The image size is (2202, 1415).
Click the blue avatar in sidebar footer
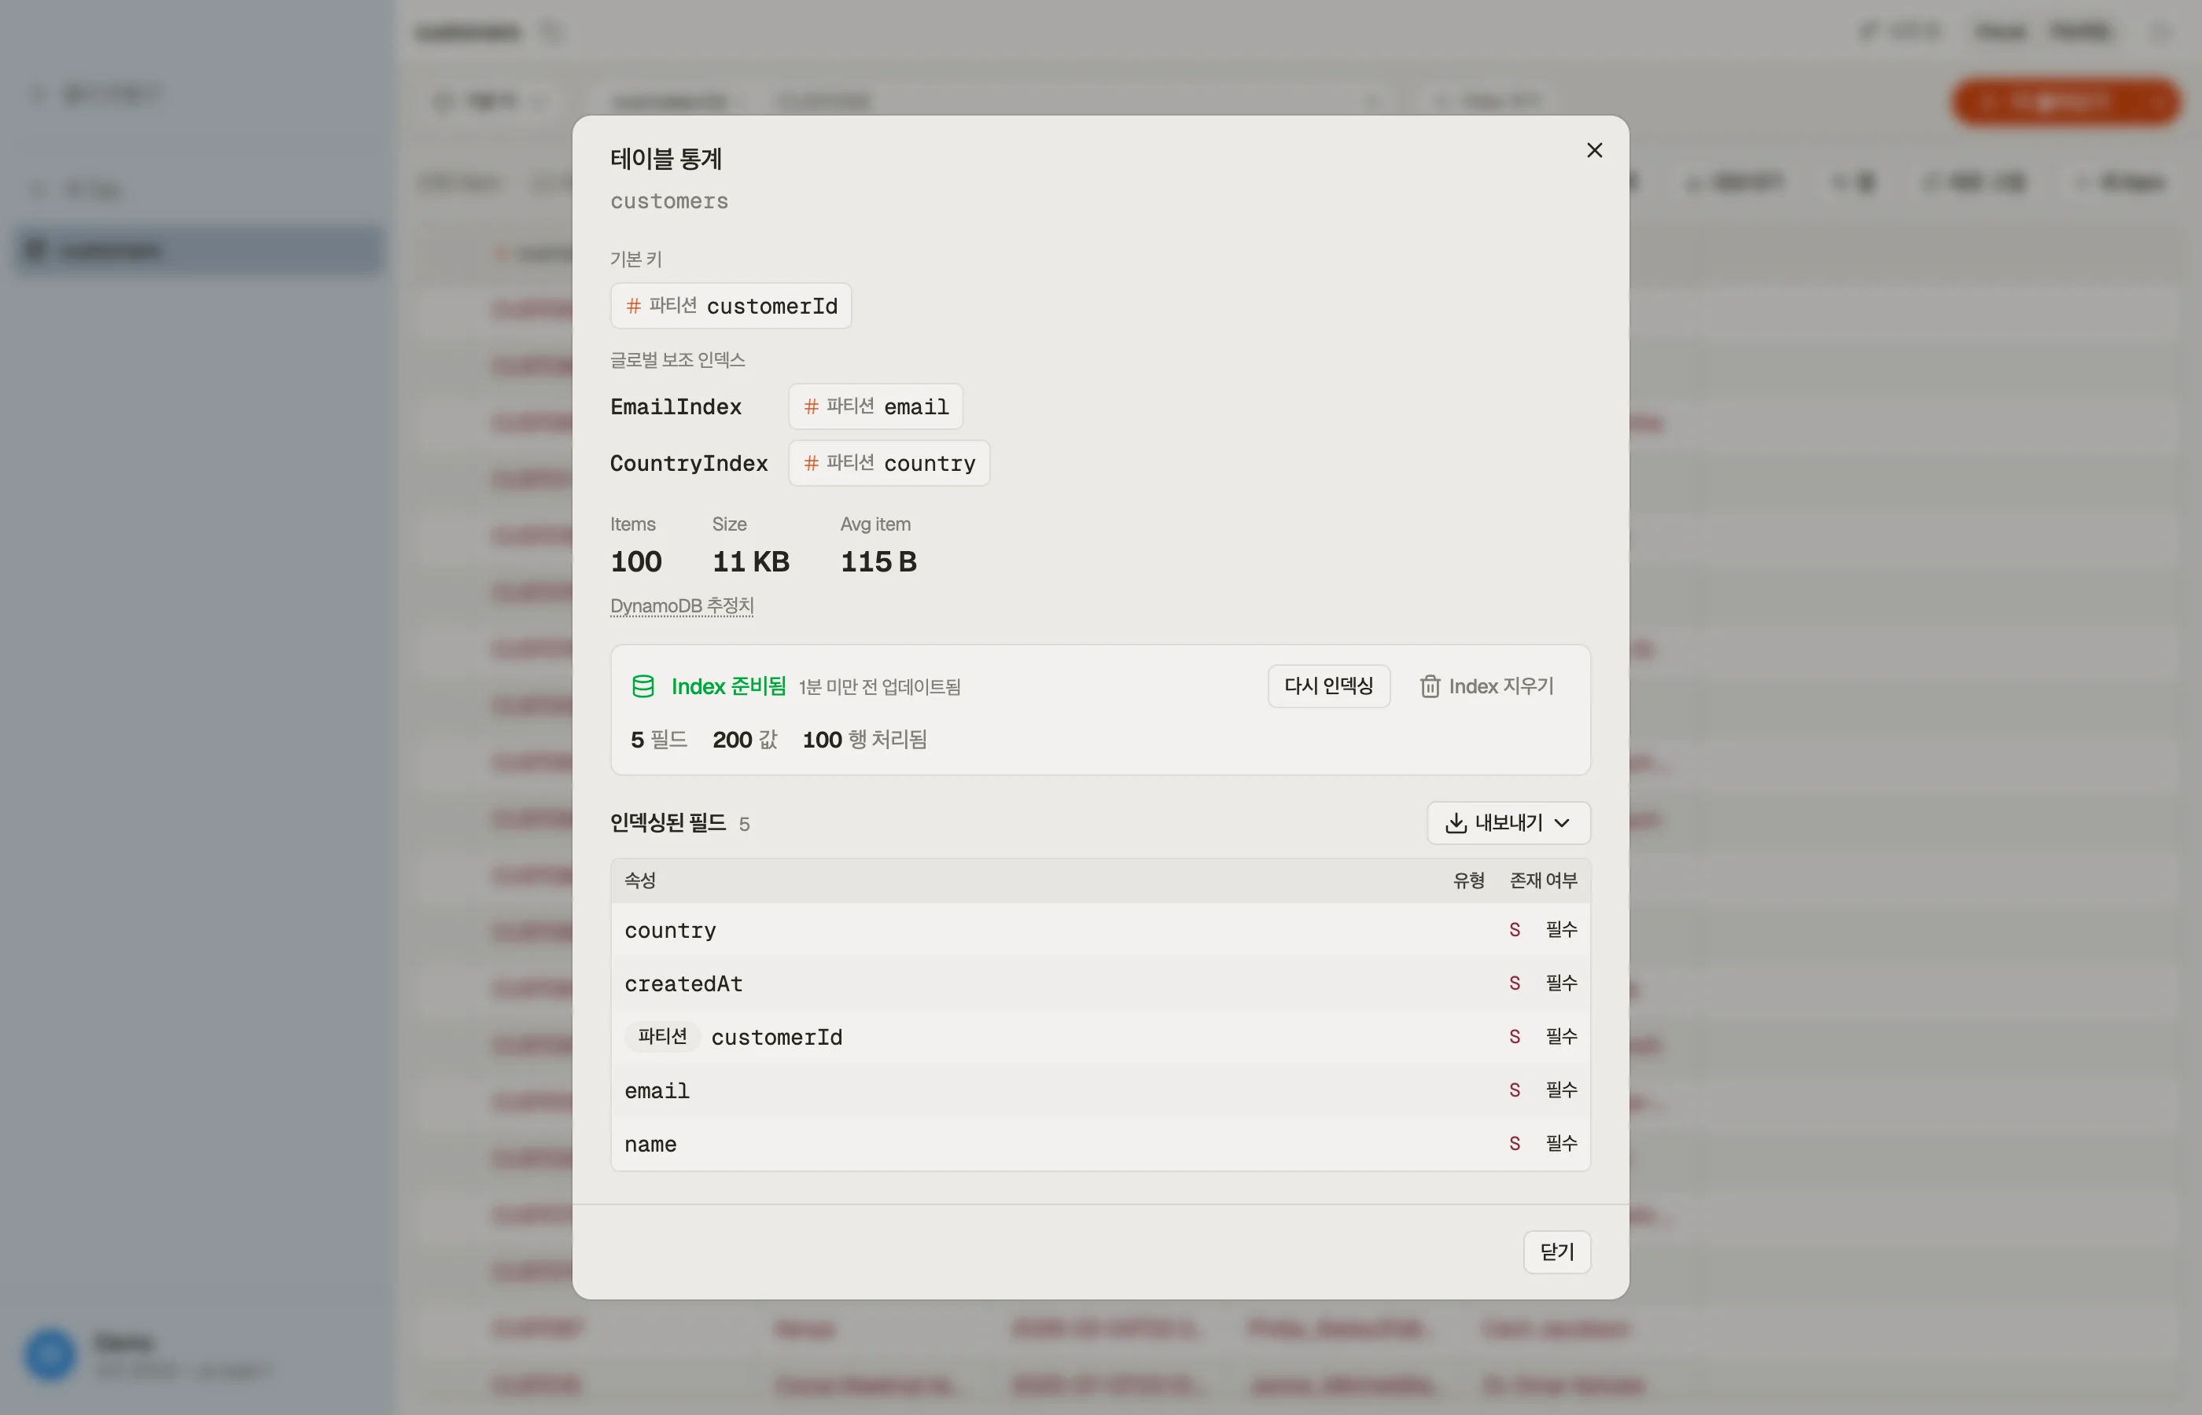point(50,1354)
